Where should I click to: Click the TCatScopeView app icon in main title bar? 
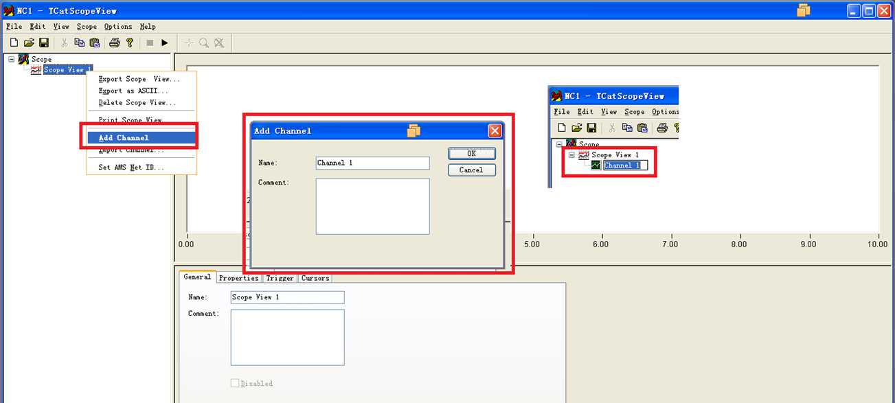(x=9, y=11)
